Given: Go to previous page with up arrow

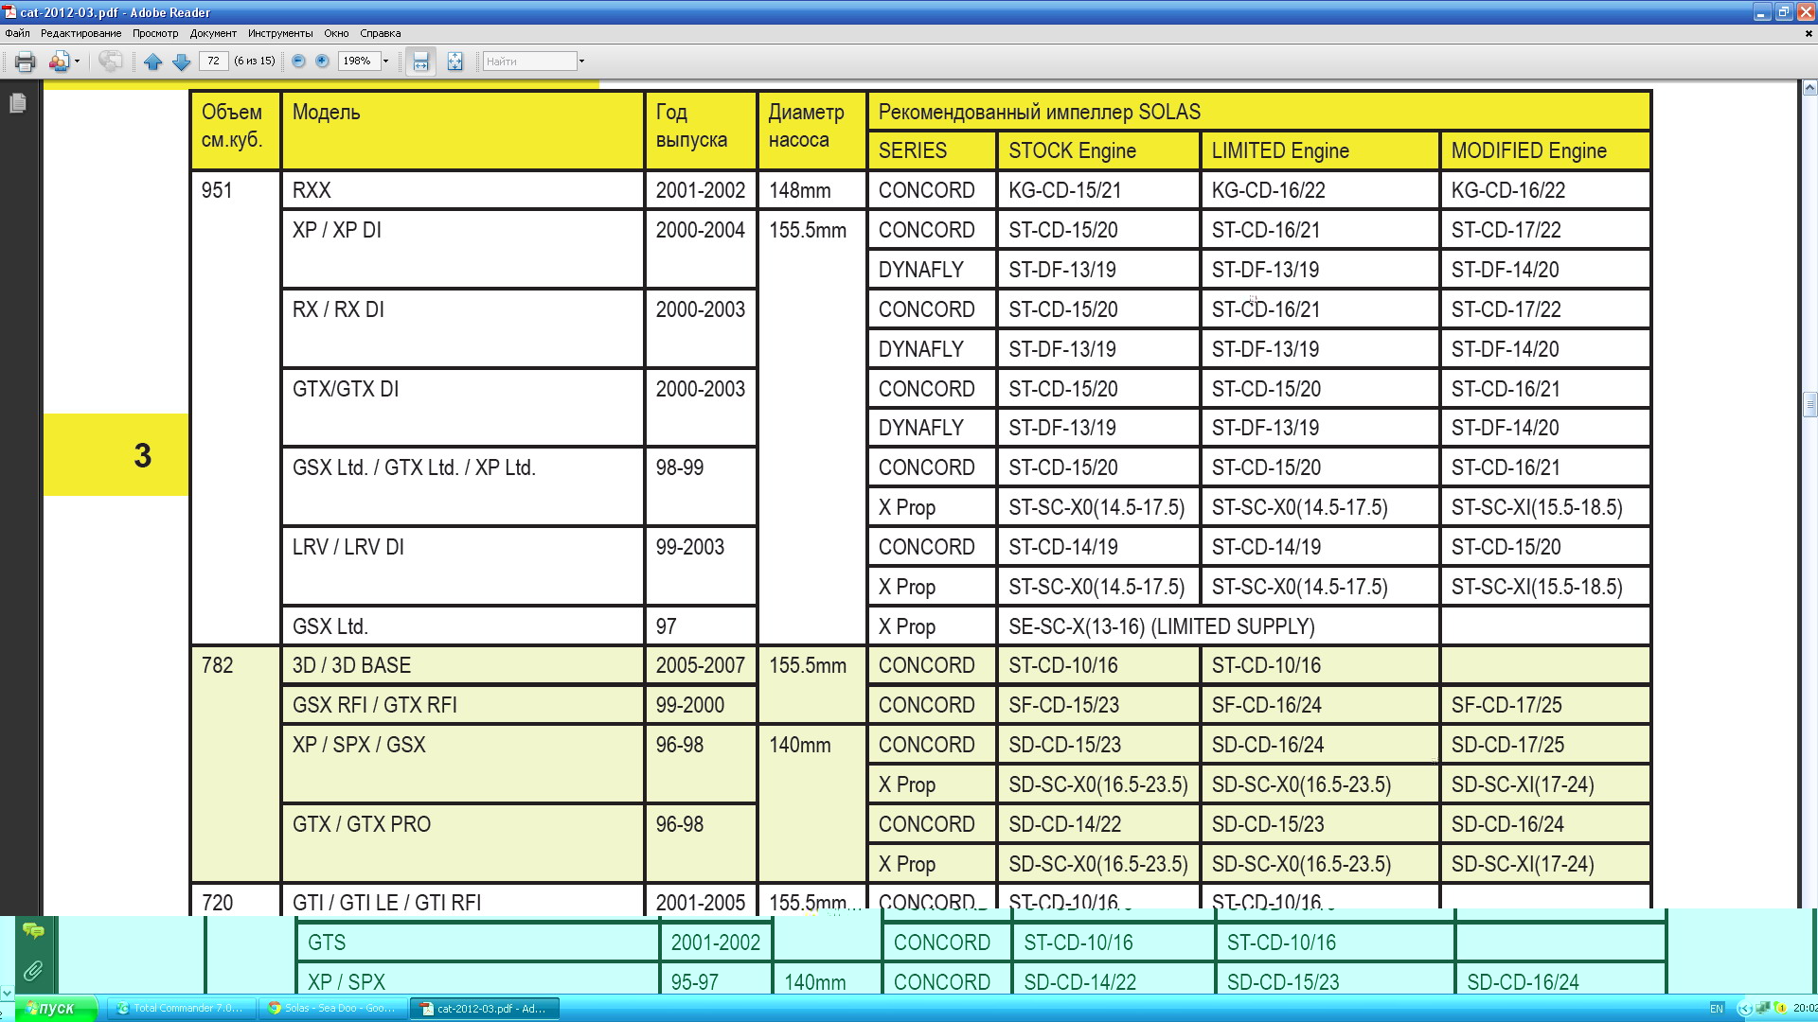Looking at the screenshot, I should [152, 62].
